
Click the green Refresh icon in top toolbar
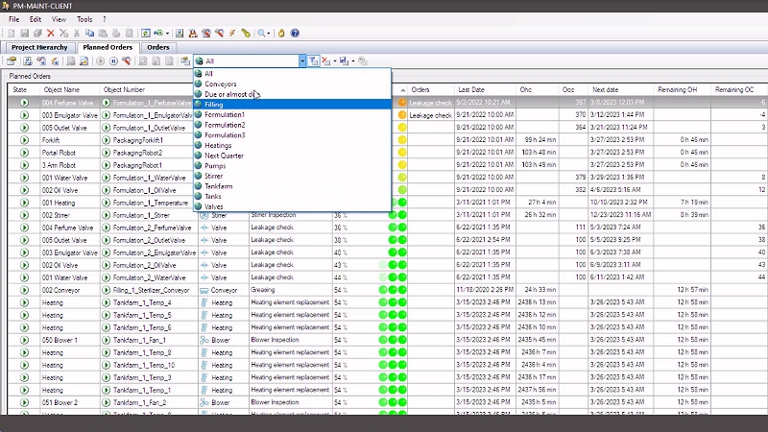pyautogui.click(x=146, y=34)
